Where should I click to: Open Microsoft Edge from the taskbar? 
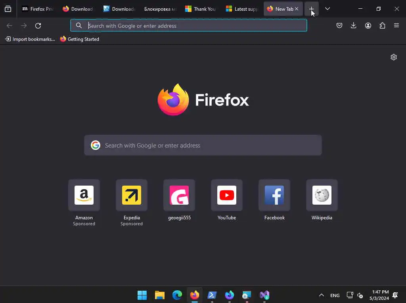[177, 295]
